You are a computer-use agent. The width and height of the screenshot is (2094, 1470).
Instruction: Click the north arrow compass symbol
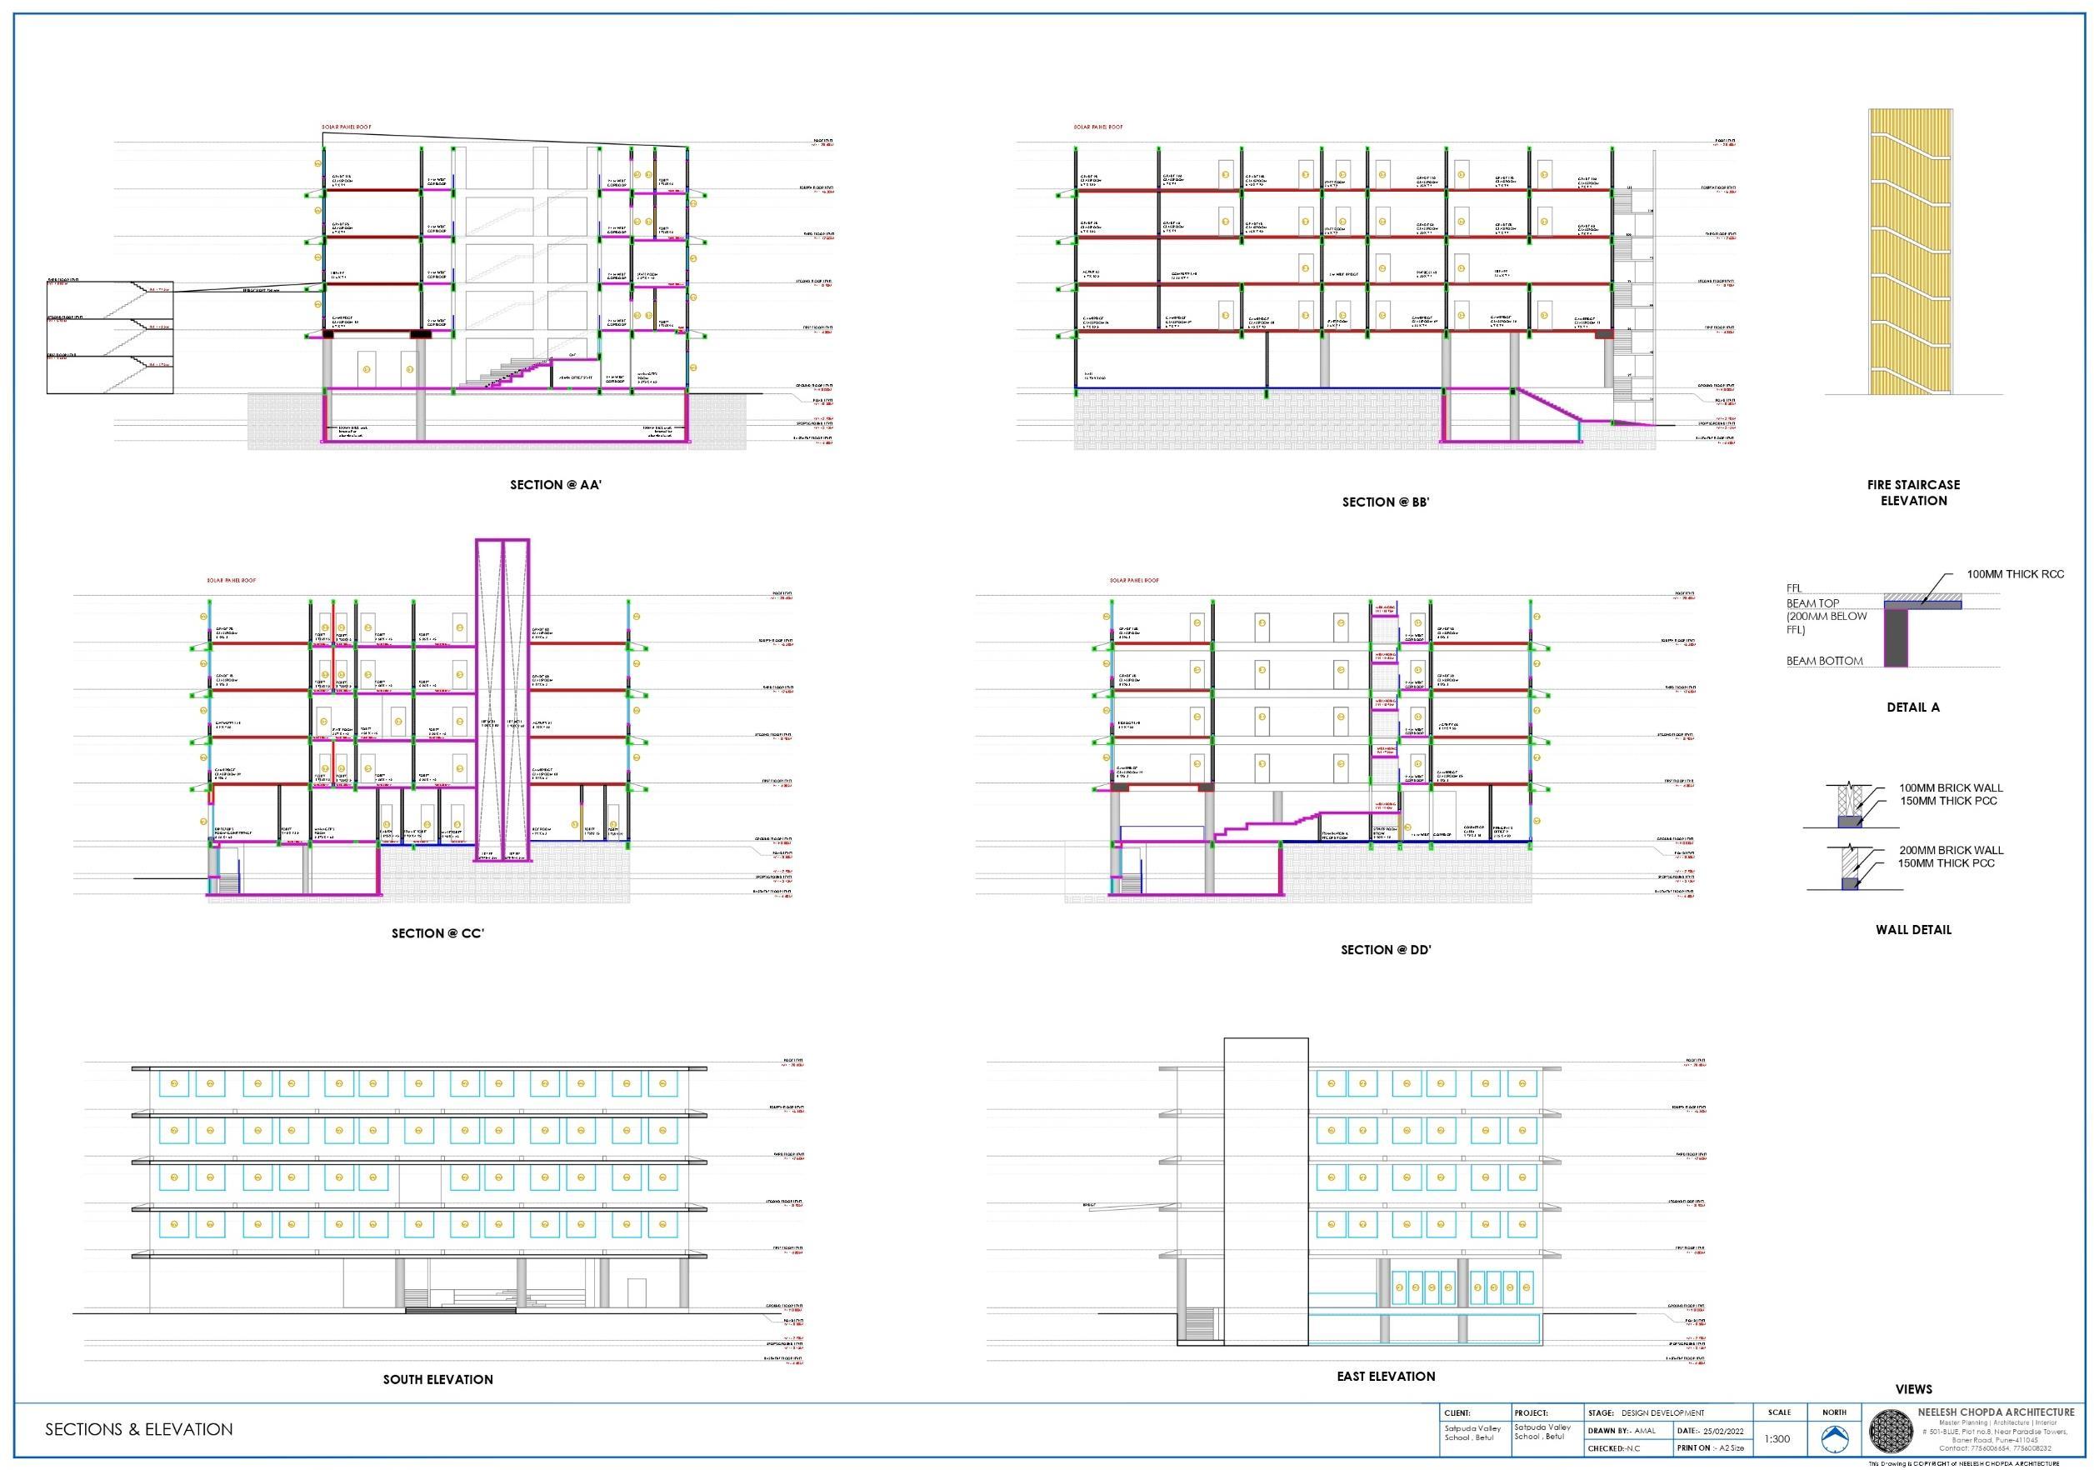(x=1834, y=1440)
